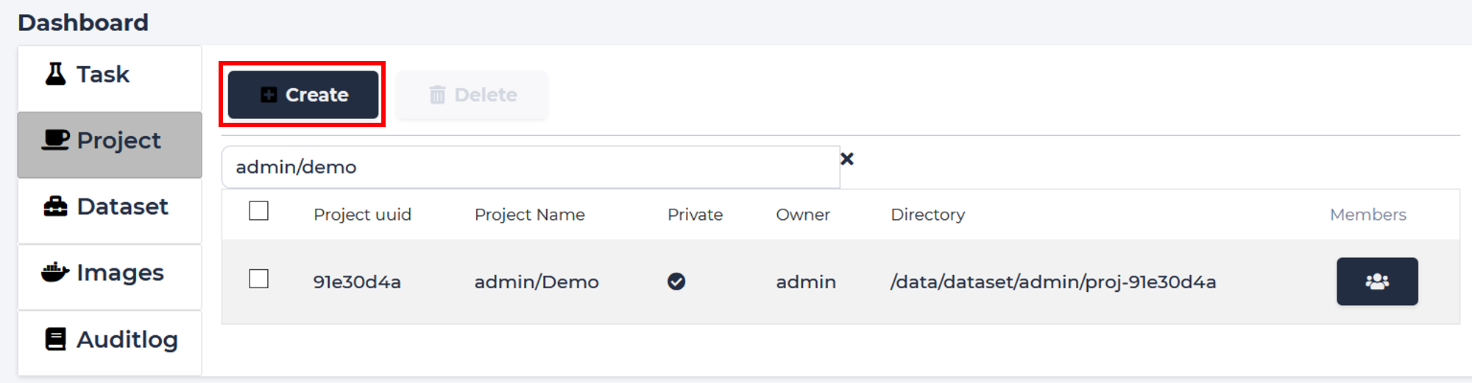Focus the admin/demo search field
The width and height of the screenshot is (1472, 383).
531,167
